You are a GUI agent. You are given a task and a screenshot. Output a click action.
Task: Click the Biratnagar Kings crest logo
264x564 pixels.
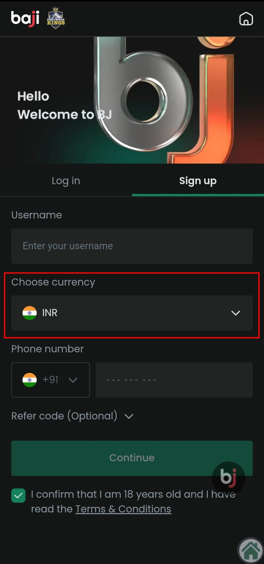(x=55, y=19)
